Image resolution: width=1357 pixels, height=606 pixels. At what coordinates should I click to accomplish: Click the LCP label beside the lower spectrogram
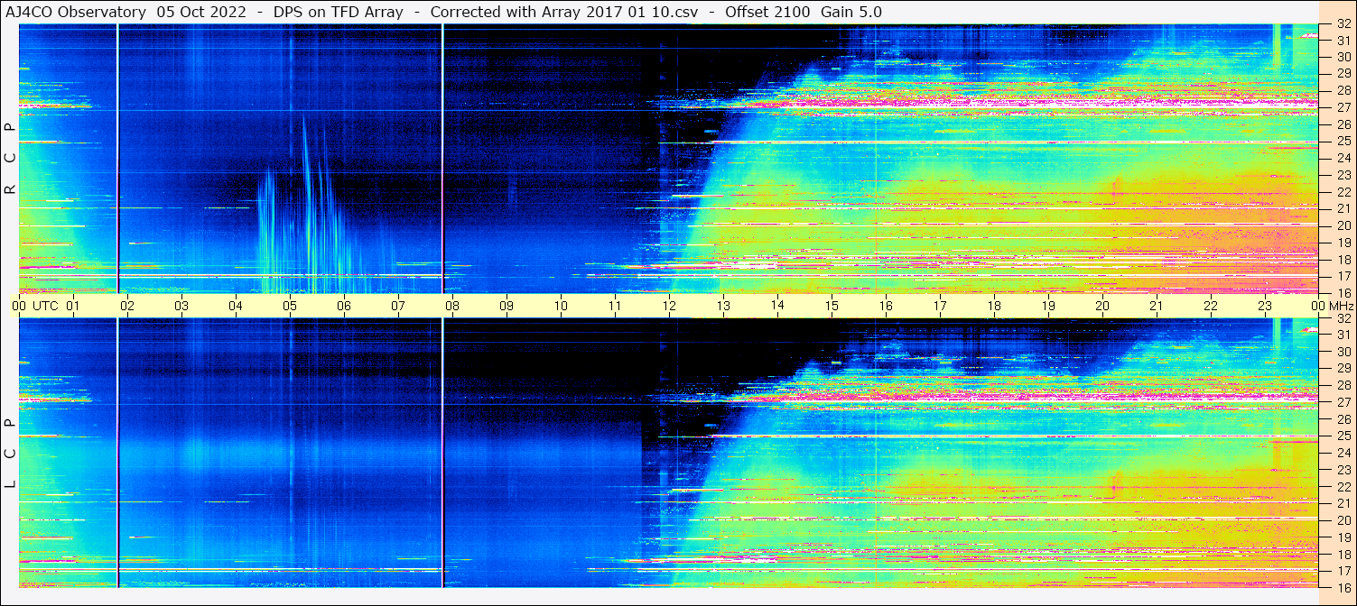click(x=10, y=453)
